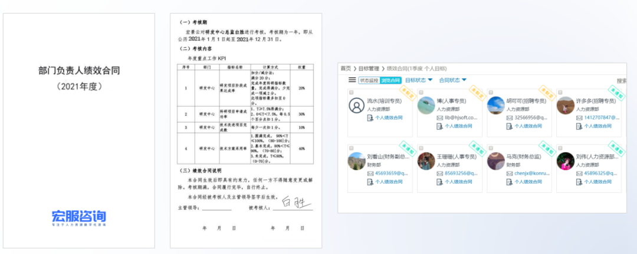Tick the checkbox on 流水(培训专员) card
Viewport: 637px width, 254px height.
pyautogui.click(x=352, y=92)
